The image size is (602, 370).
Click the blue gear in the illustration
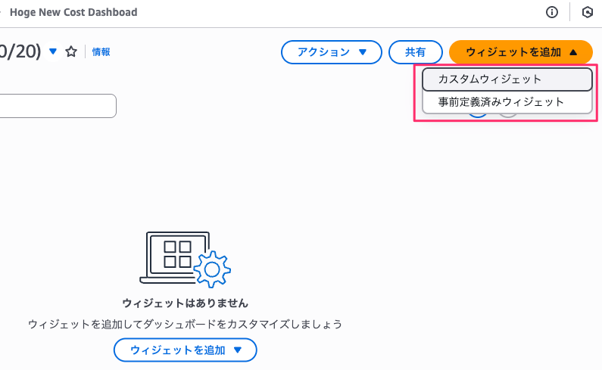[212, 269]
